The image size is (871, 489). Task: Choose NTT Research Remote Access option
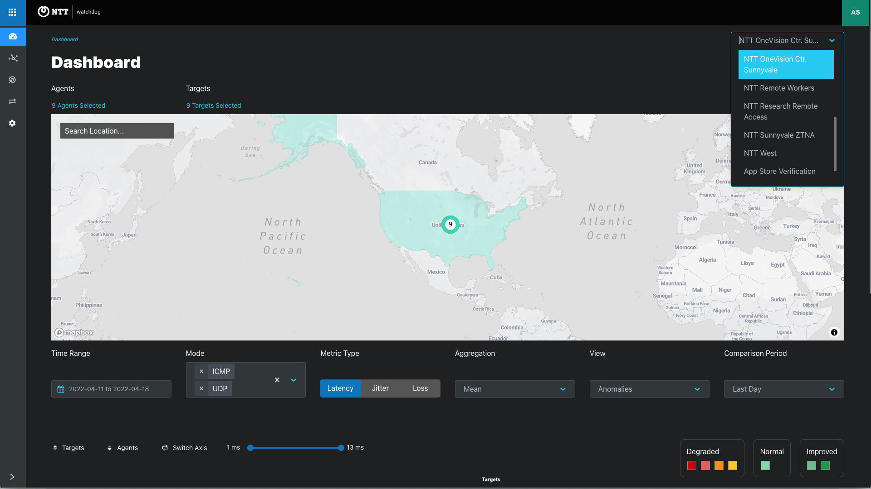[786, 111]
